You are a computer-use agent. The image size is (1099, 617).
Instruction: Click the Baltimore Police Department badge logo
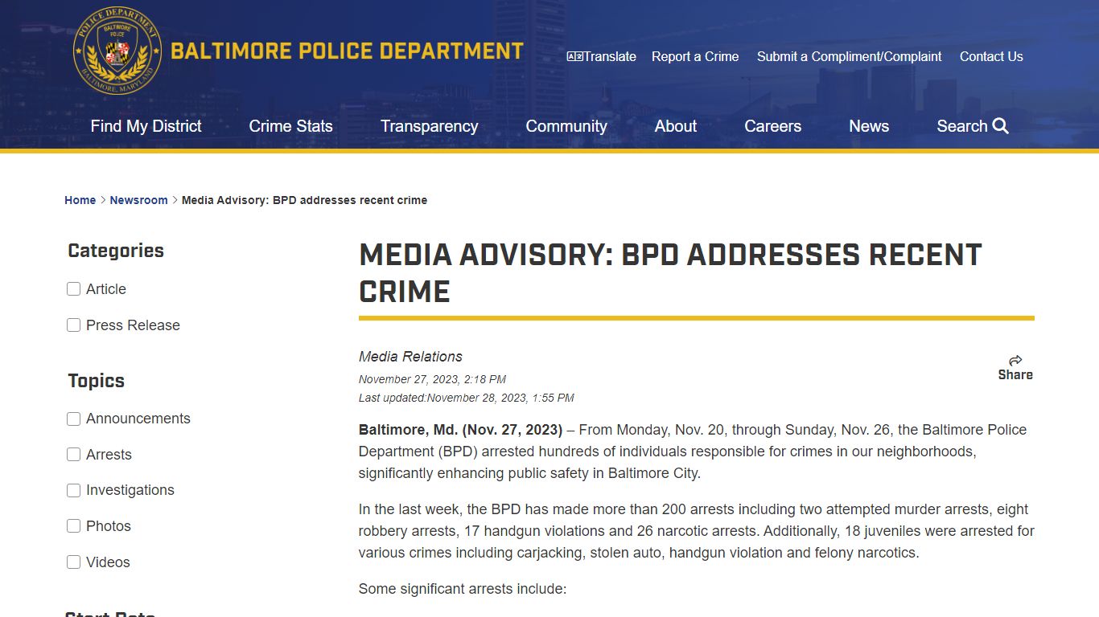(117, 51)
